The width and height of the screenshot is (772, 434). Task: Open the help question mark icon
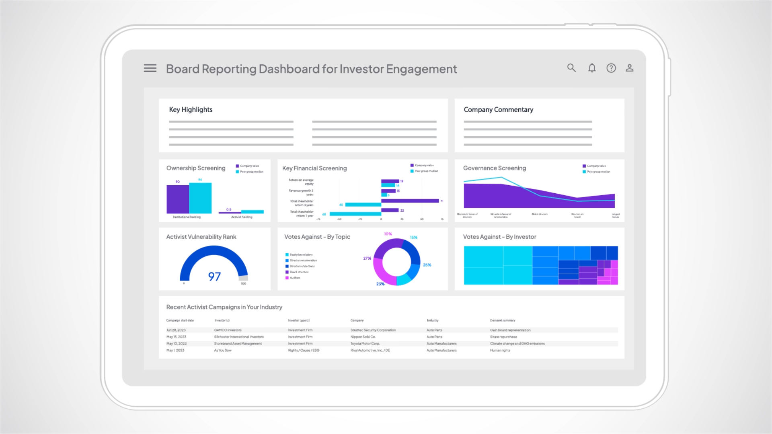611,68
